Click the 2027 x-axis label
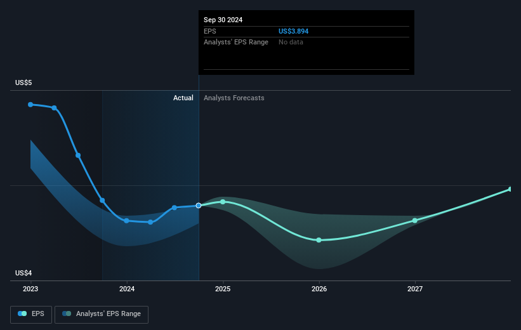The width and height of the screenshot is (521, 330). 415,289
